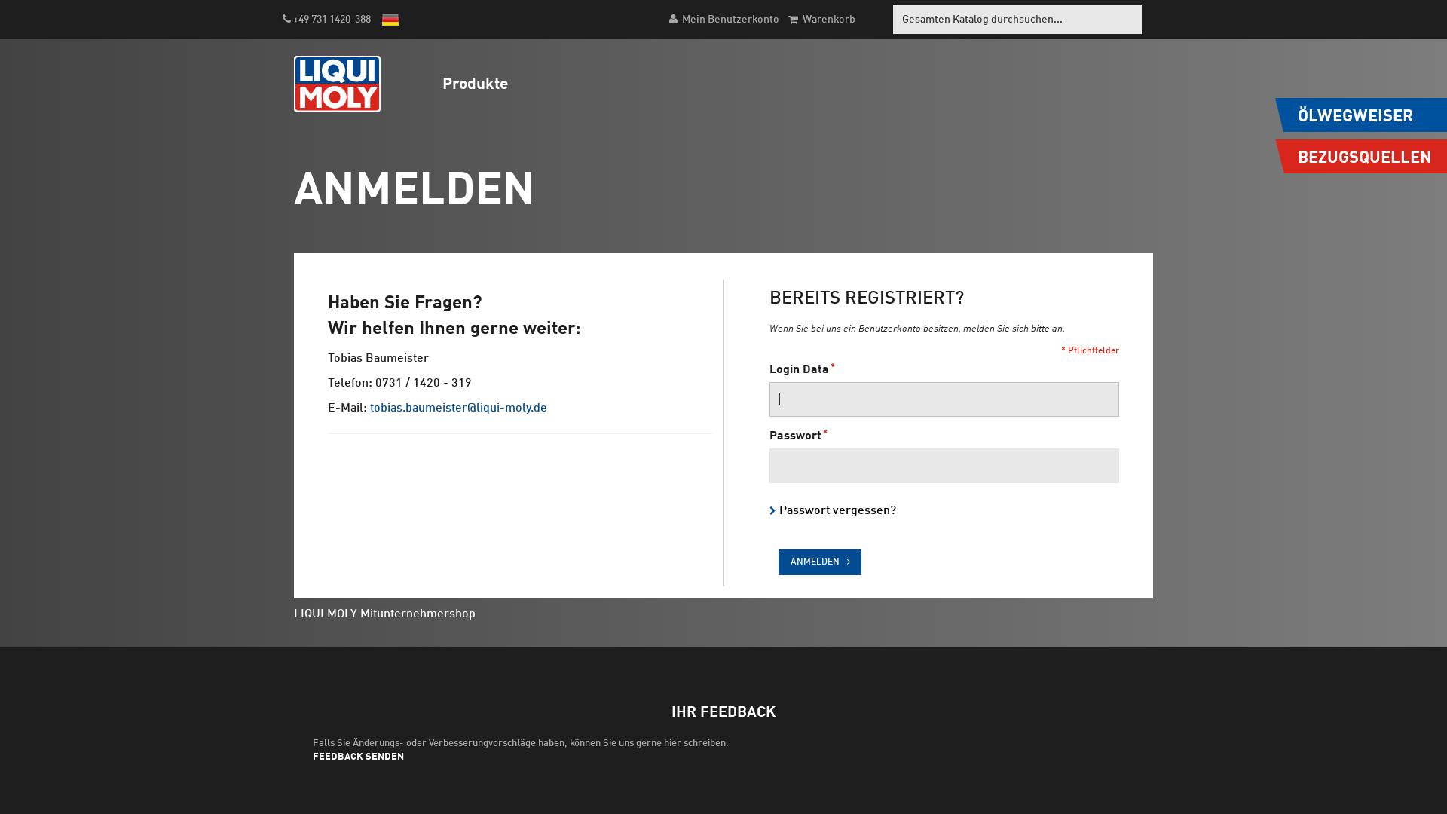Click the user icon before Mein Benutzerkonto
1447x814 pixels.
point(673,20)
